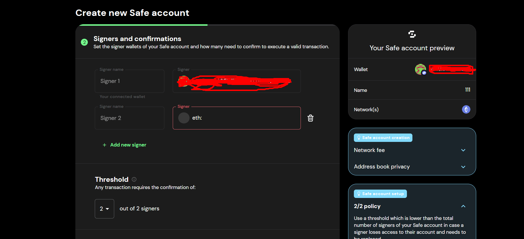Click the Signers and confirmations heading
Screen dimensions: 524x239
point(137,39)
